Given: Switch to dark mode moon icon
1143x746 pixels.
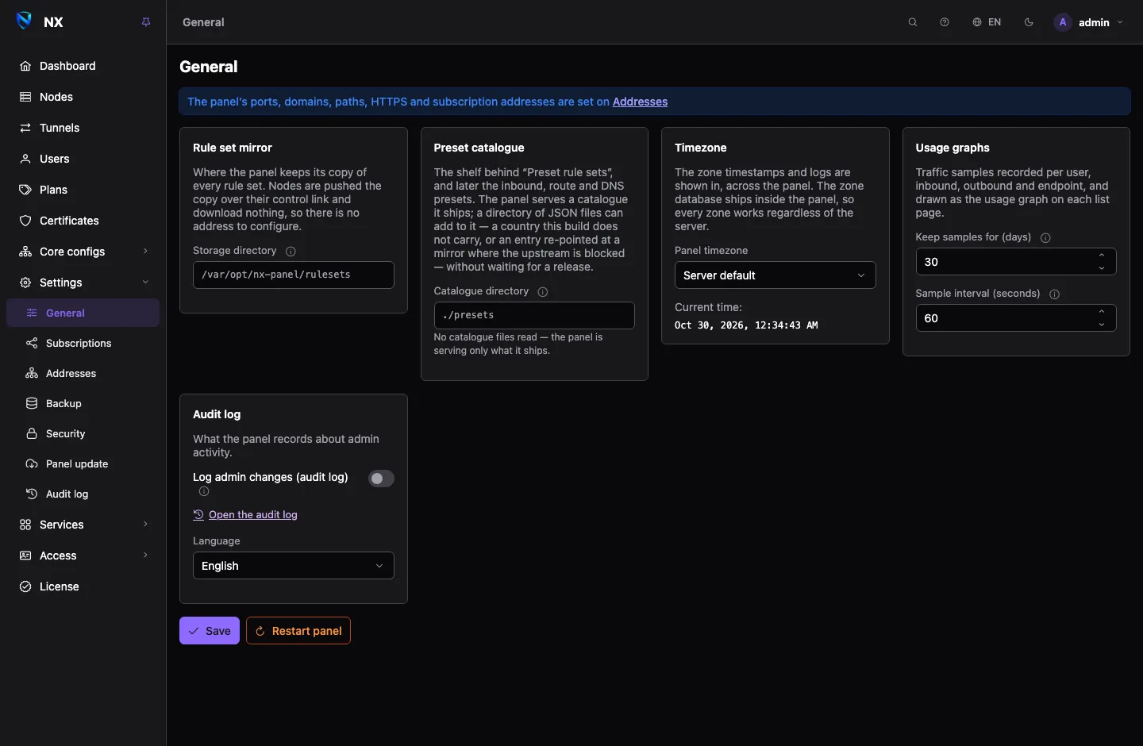Looking at the screenshot, I should point(1029,22).
